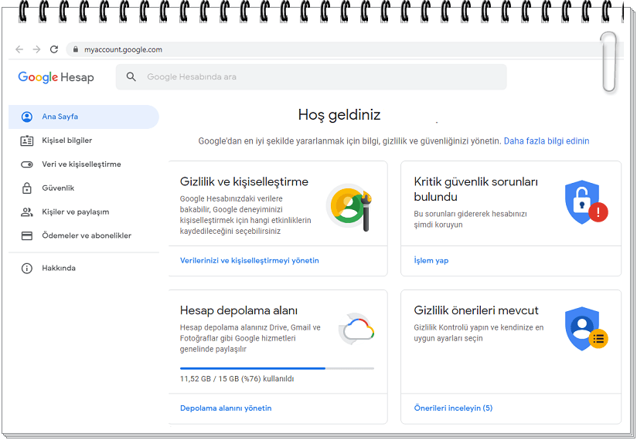Viewport: 637px width, 440px height.
Task: Click 'Gizlilik ve kişiselleştirme' card title
Action: tap(244, 181)
